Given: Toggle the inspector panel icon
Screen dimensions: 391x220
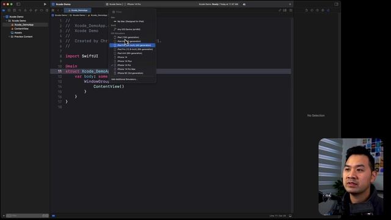Looking at the screenshot, I should tap(336, 4).
